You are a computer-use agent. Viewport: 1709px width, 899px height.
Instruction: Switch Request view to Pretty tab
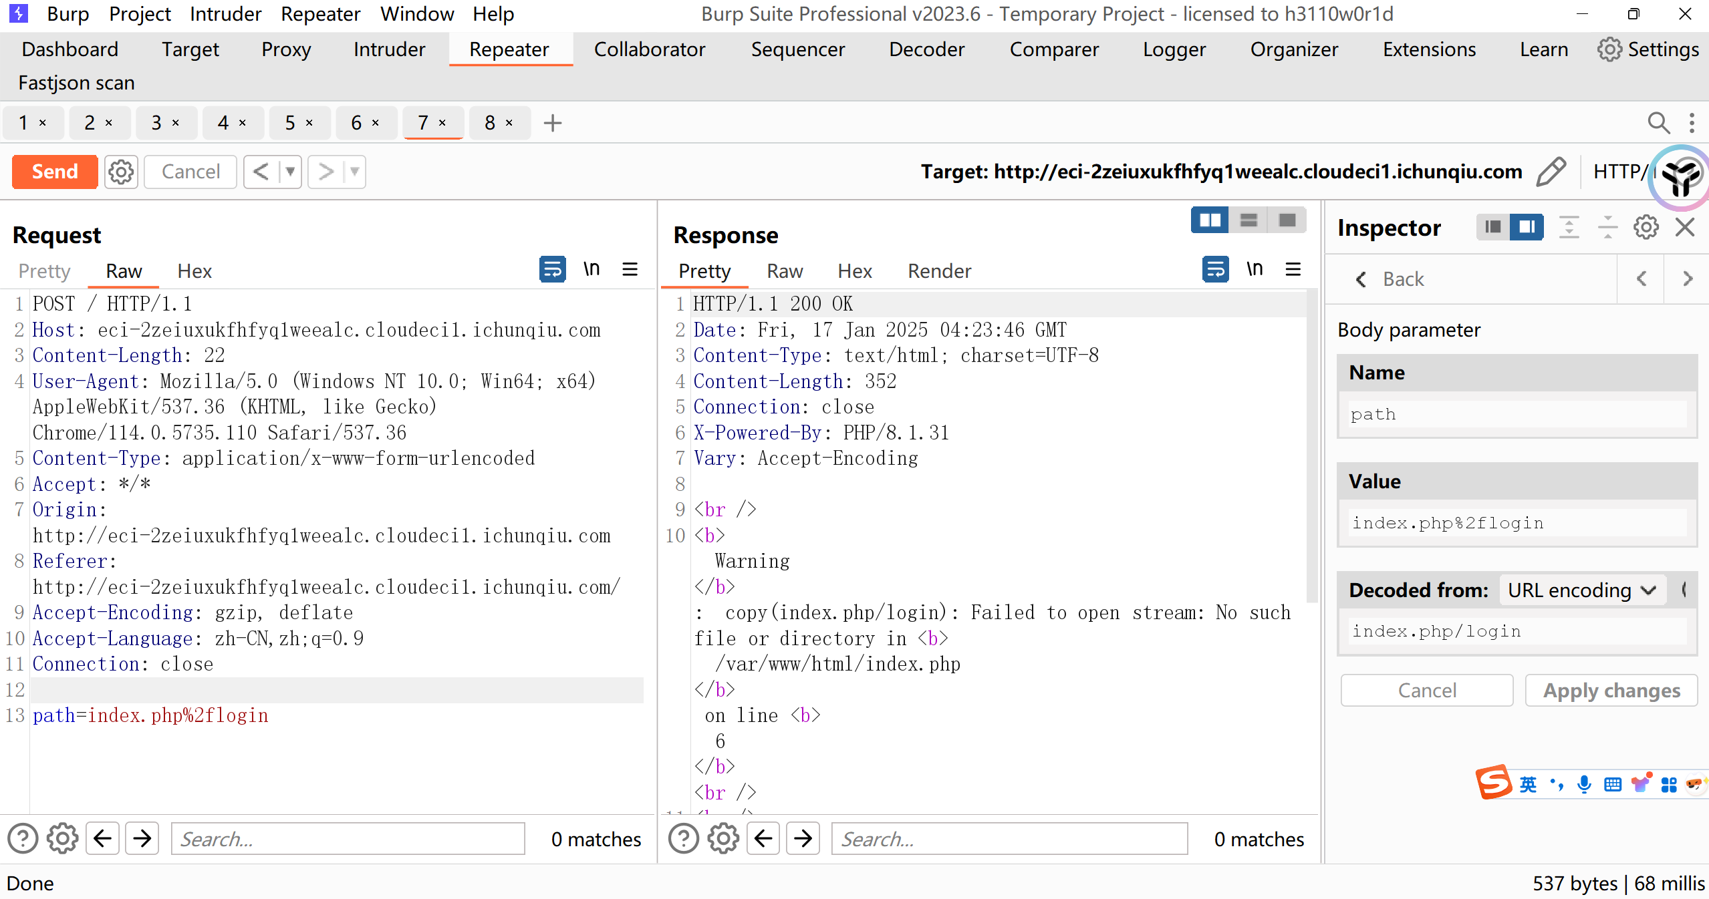pos(44,271)
